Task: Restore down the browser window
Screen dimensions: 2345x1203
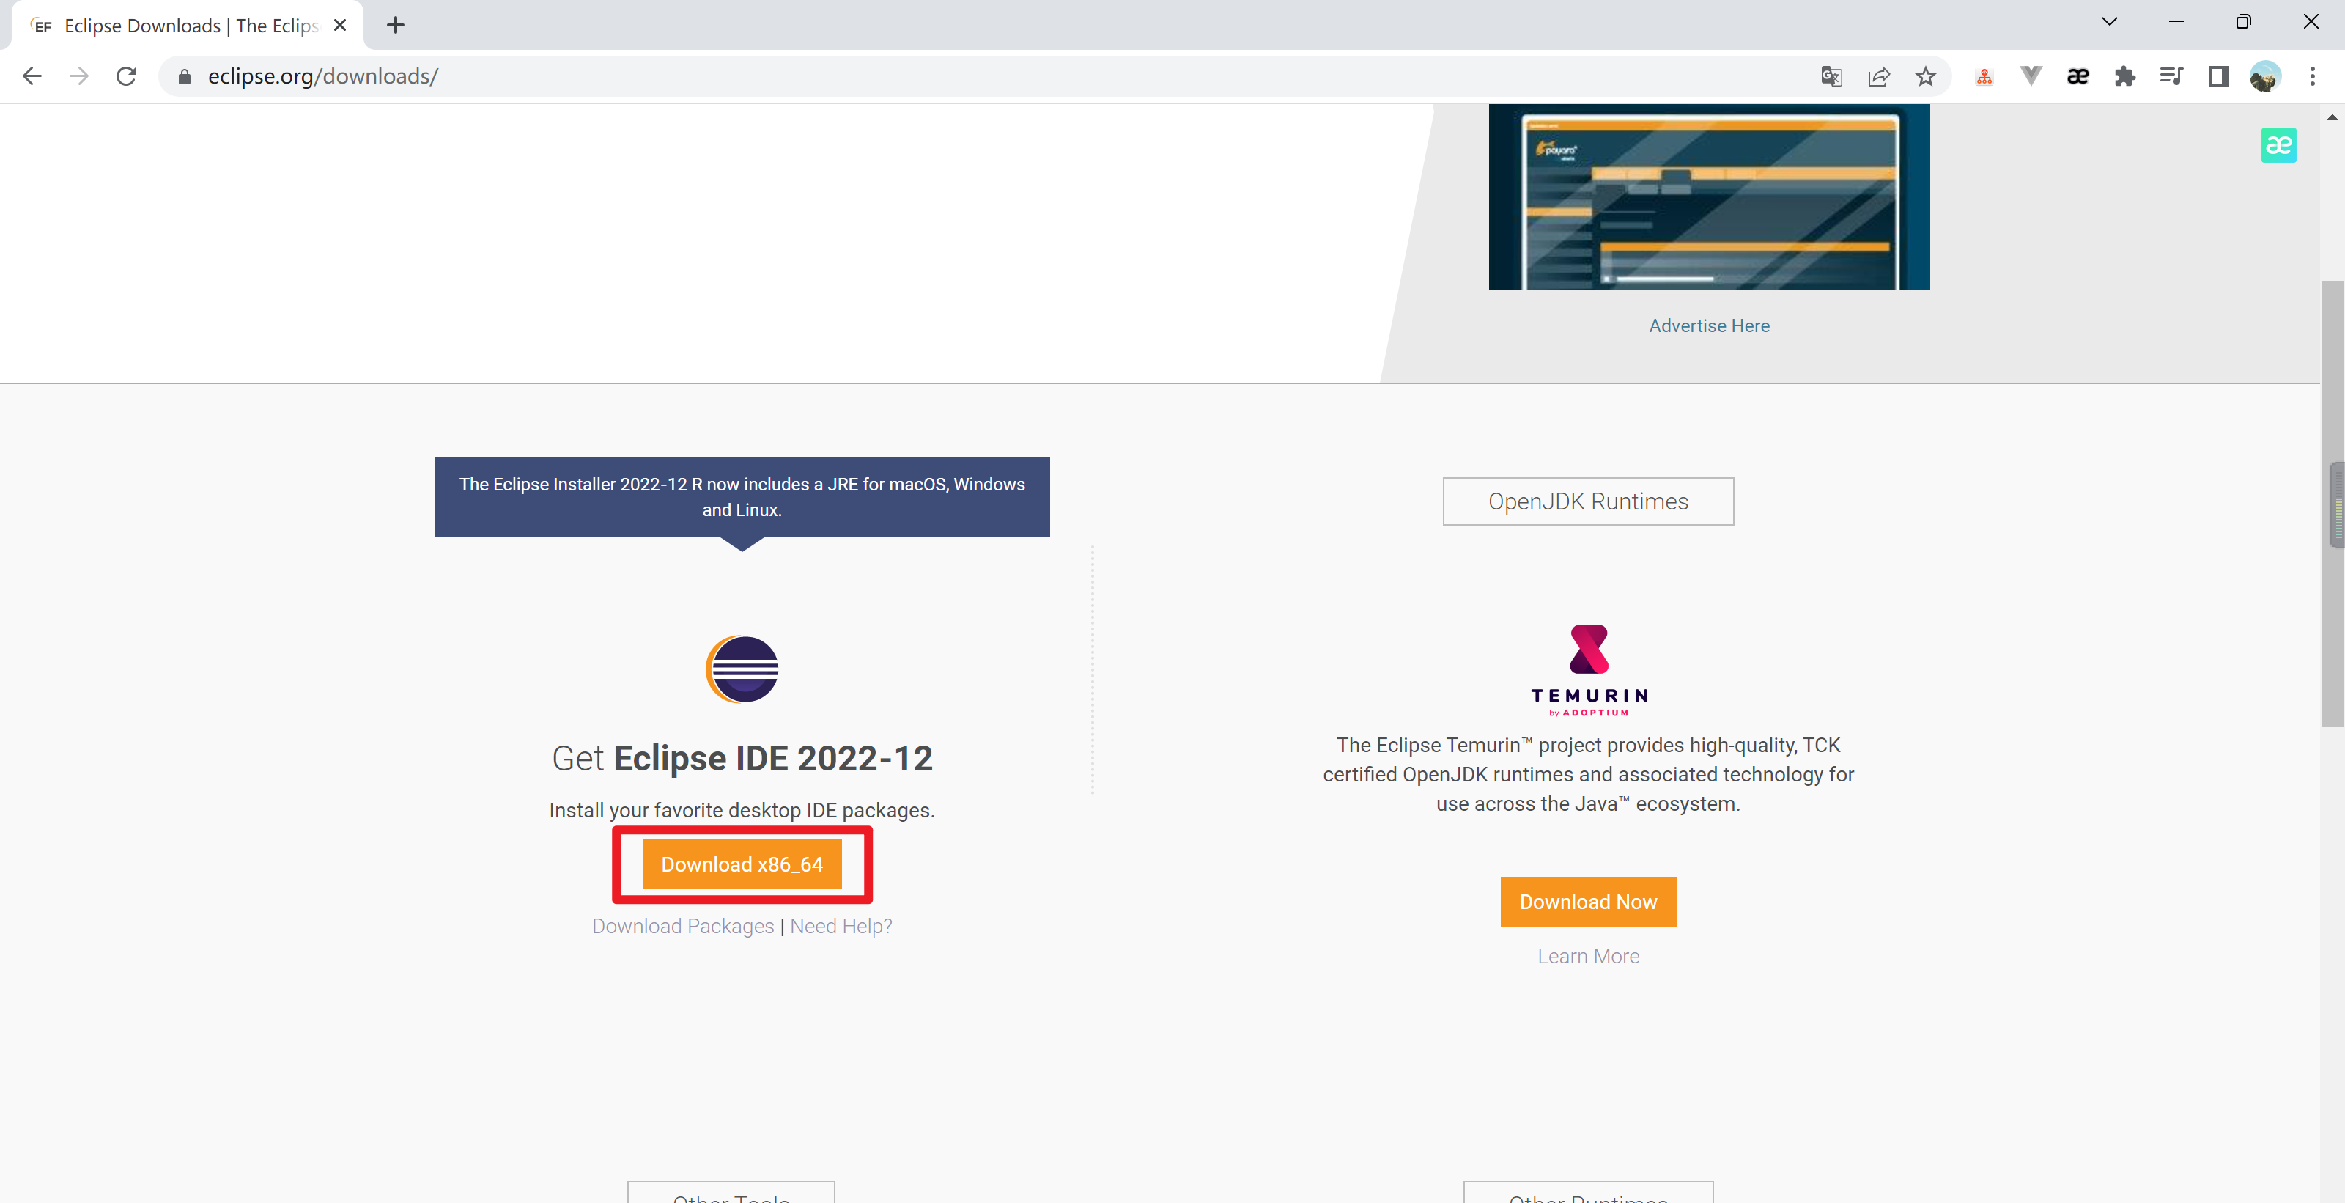Action: click(2243, 22)
